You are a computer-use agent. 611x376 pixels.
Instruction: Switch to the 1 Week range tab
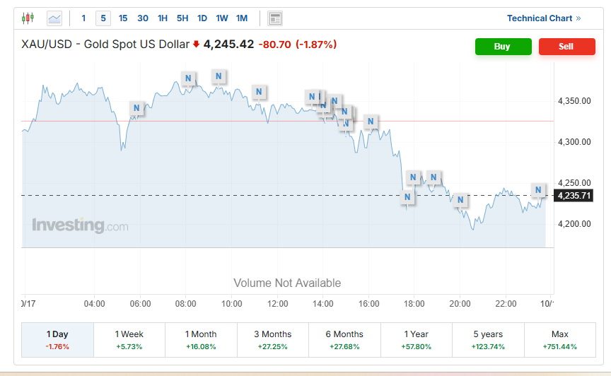(129, 339)
